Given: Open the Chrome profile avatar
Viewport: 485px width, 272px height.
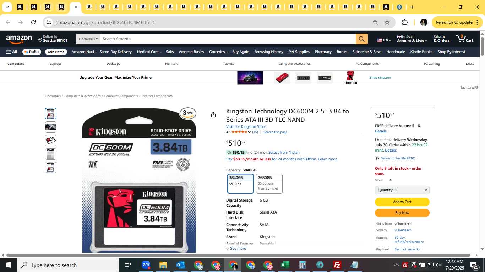Looking at the screenshot, I should click(424, 22).
